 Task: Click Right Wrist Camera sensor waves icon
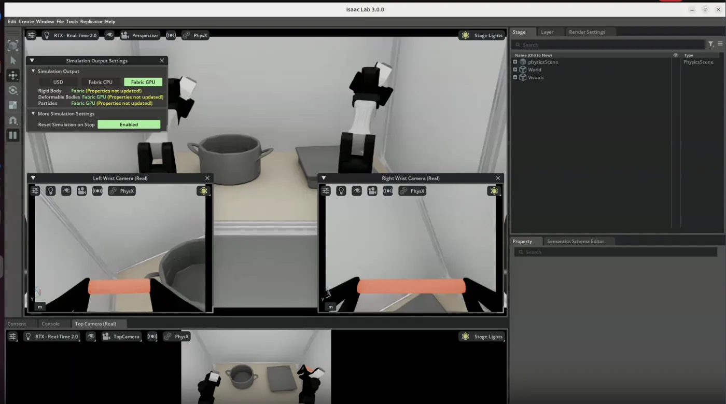(387, 191)
